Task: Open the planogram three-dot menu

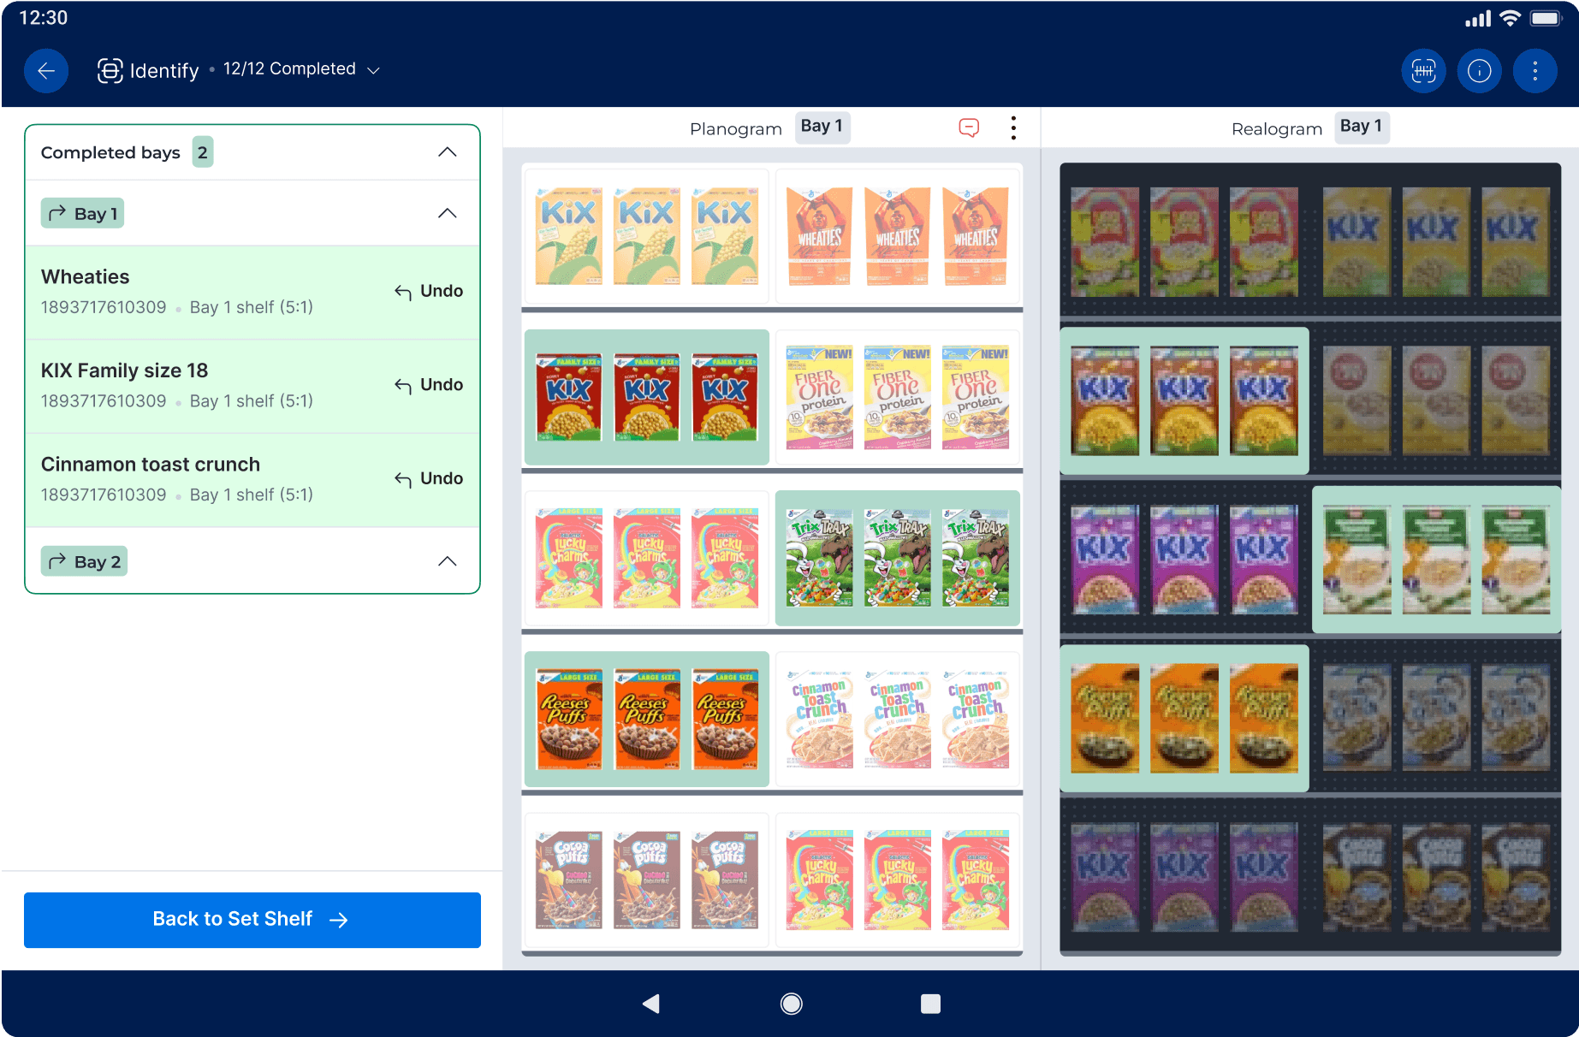Action: point(1013,128)
